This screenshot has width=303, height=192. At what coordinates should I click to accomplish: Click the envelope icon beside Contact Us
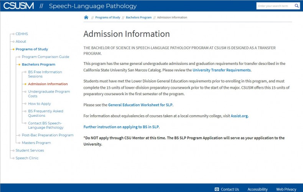pyautogui.click(x=217, y=189)
